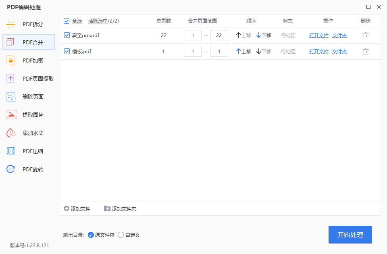Go to the PDF压缩 section
The height and width of the screenshot is (254, 387).
(x=29, y=151)
